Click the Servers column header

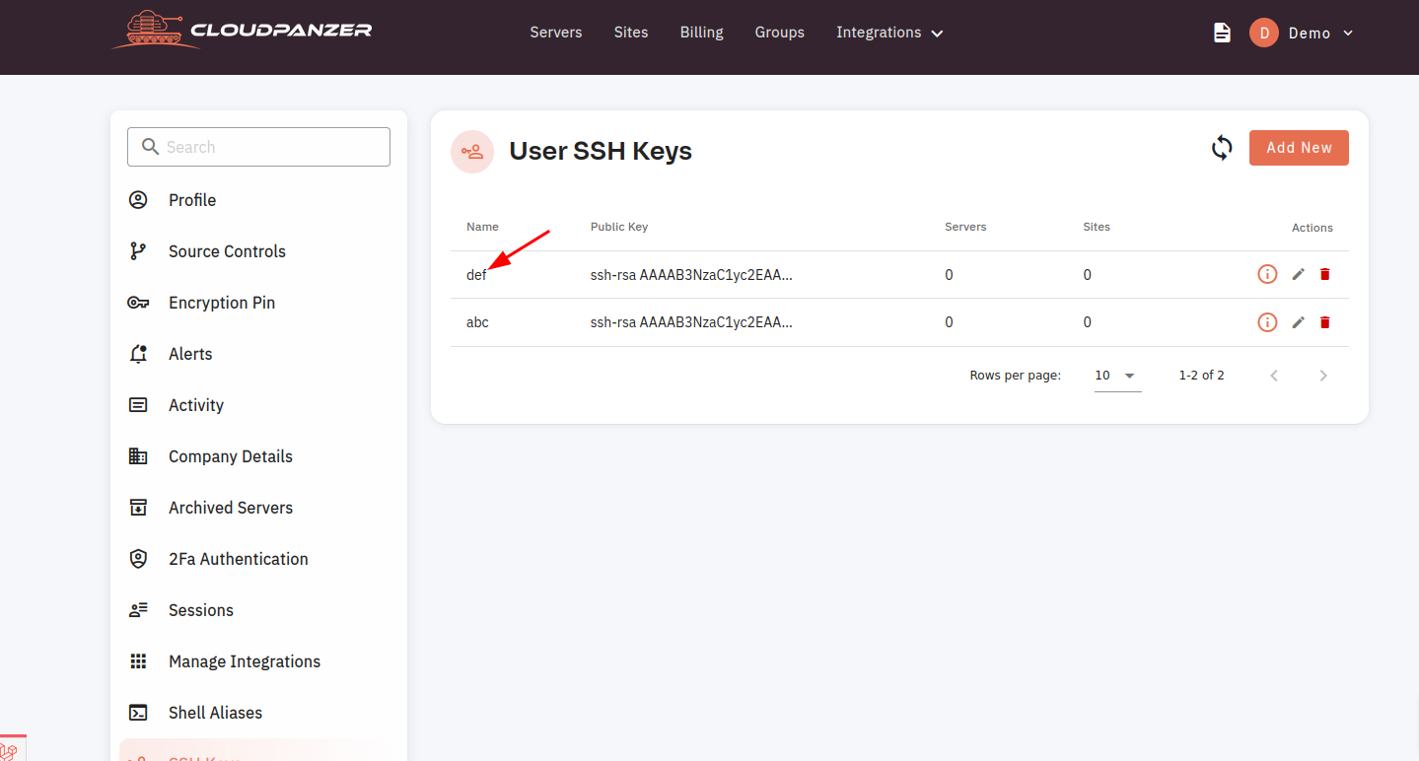(x=965, y=227)
